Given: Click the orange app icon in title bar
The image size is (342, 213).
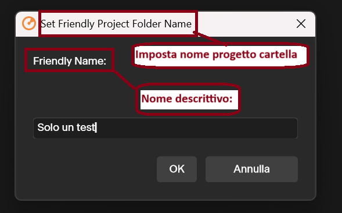Looking at the screenshot, I should tap(29, 23).
